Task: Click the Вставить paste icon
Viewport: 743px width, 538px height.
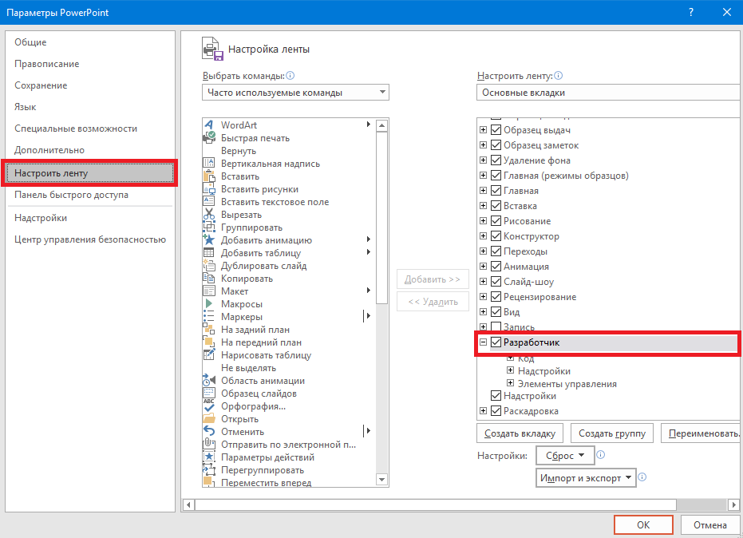Action: pos(209,176)
